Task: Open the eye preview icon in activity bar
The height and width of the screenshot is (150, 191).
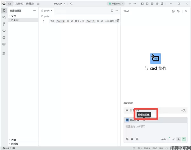Action: point(4,31)
